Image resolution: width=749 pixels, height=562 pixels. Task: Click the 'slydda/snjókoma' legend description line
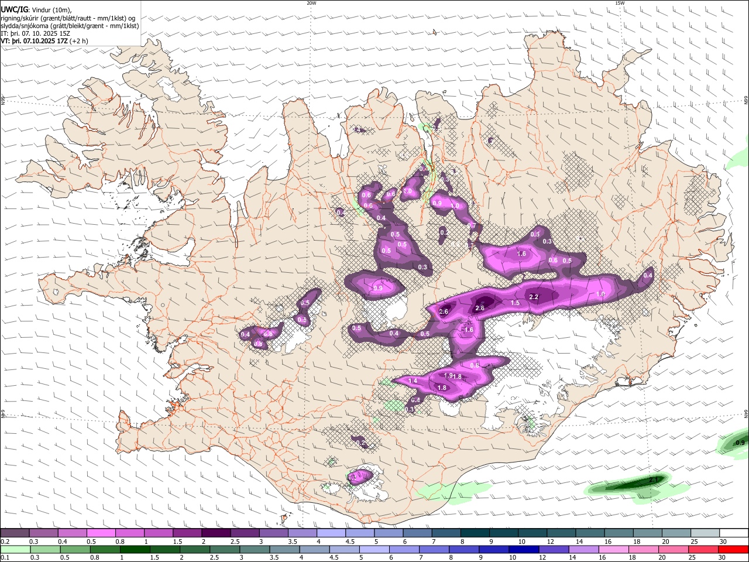click(x=70, y=26)
